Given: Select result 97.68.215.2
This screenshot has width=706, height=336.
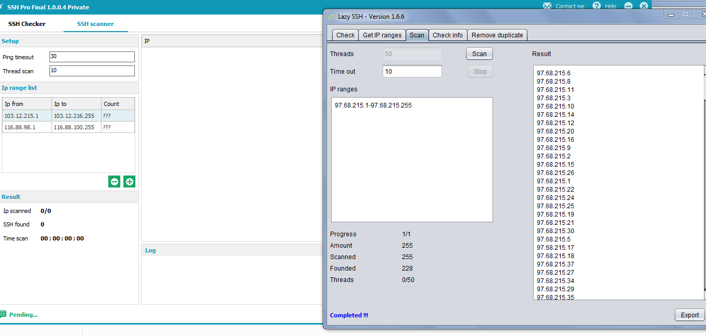Looking at the screenshot, I should coord(553,156).
